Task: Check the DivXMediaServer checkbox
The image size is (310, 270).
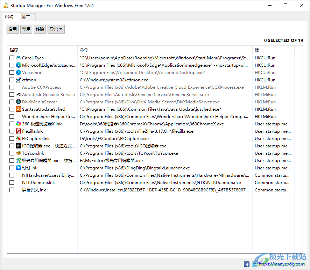Action: click(x=12, y=102)
